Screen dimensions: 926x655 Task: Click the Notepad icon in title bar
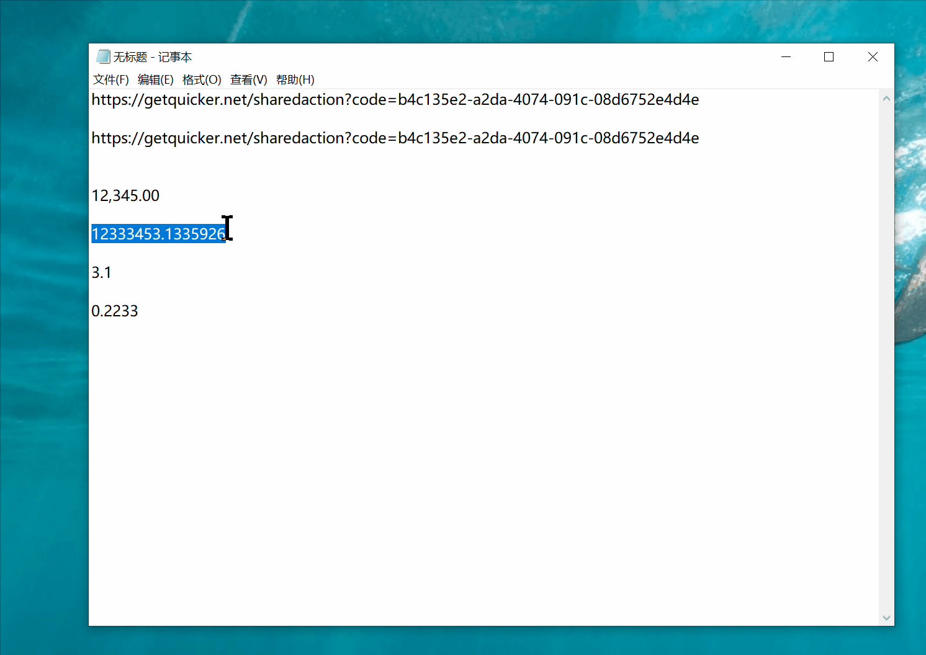pyautogui.click(x=103, y=56)
